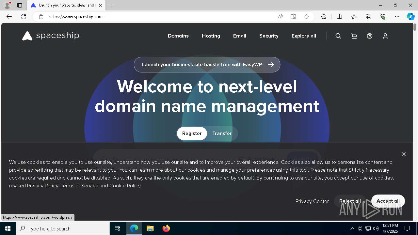Open the site search icon
This screenshot has height=235, width=418.
338,36
